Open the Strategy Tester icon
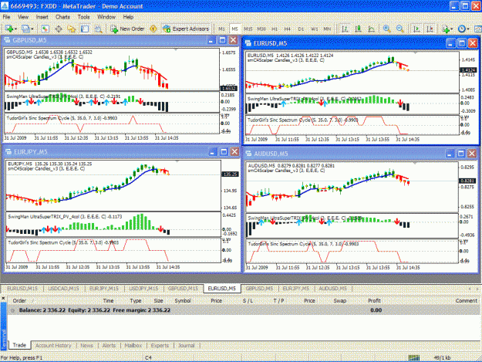The image size is (482, 362). point(99,29)
